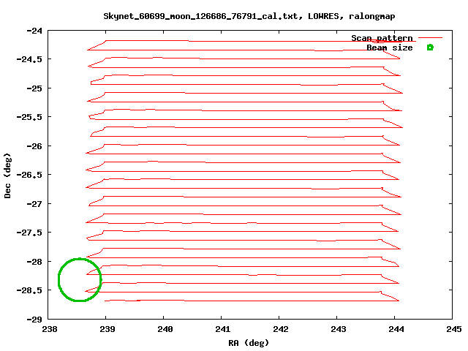The image size is (468, 351).
Task: Click the y-axis tick label -26
Action: (x=34, y=146)
